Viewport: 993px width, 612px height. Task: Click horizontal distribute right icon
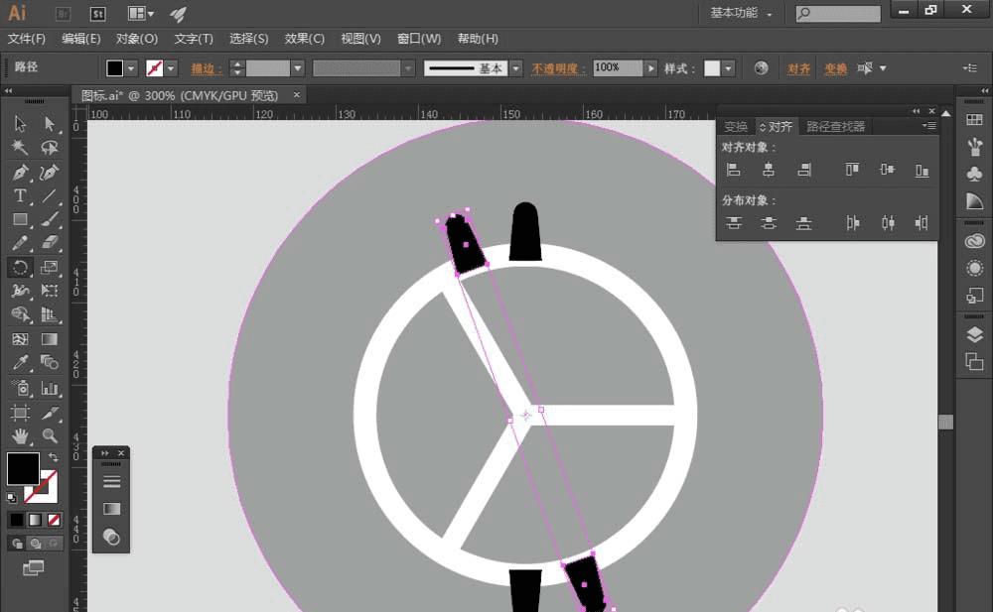(922, 223)
